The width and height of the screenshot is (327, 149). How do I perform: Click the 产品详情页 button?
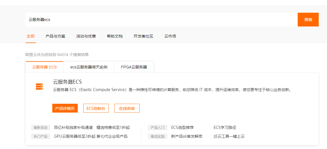(65, 108)
